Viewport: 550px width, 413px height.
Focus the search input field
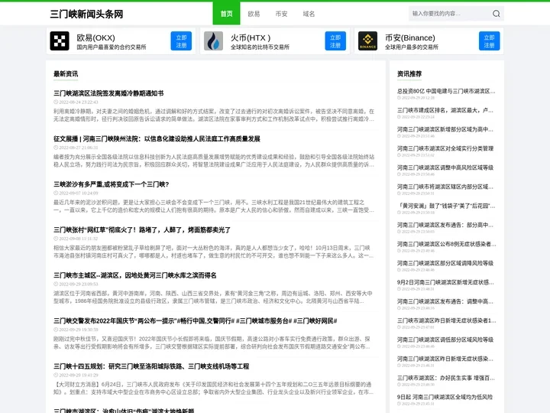(450, 14)
